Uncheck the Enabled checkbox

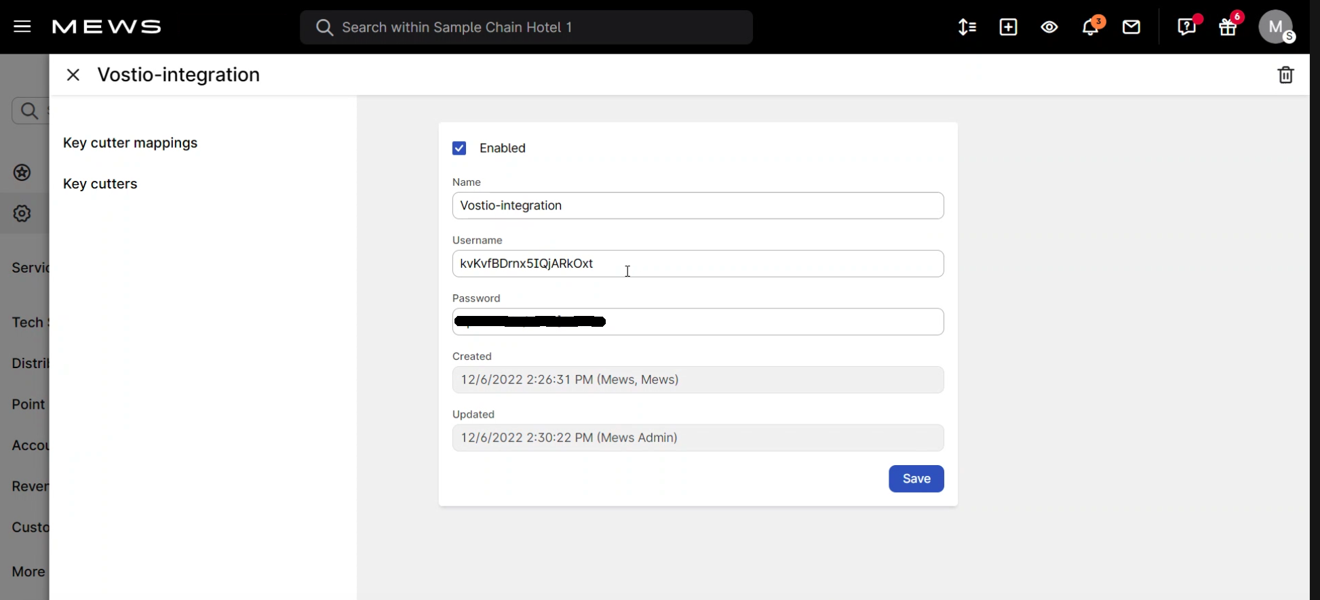(x=459, y=148)
